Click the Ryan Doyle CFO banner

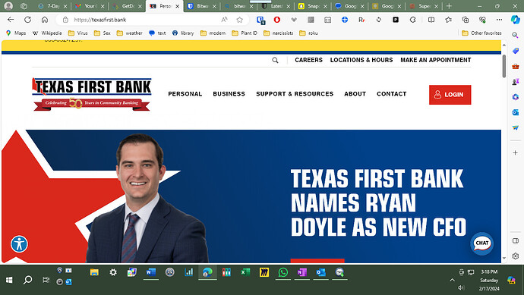point(251,196)
